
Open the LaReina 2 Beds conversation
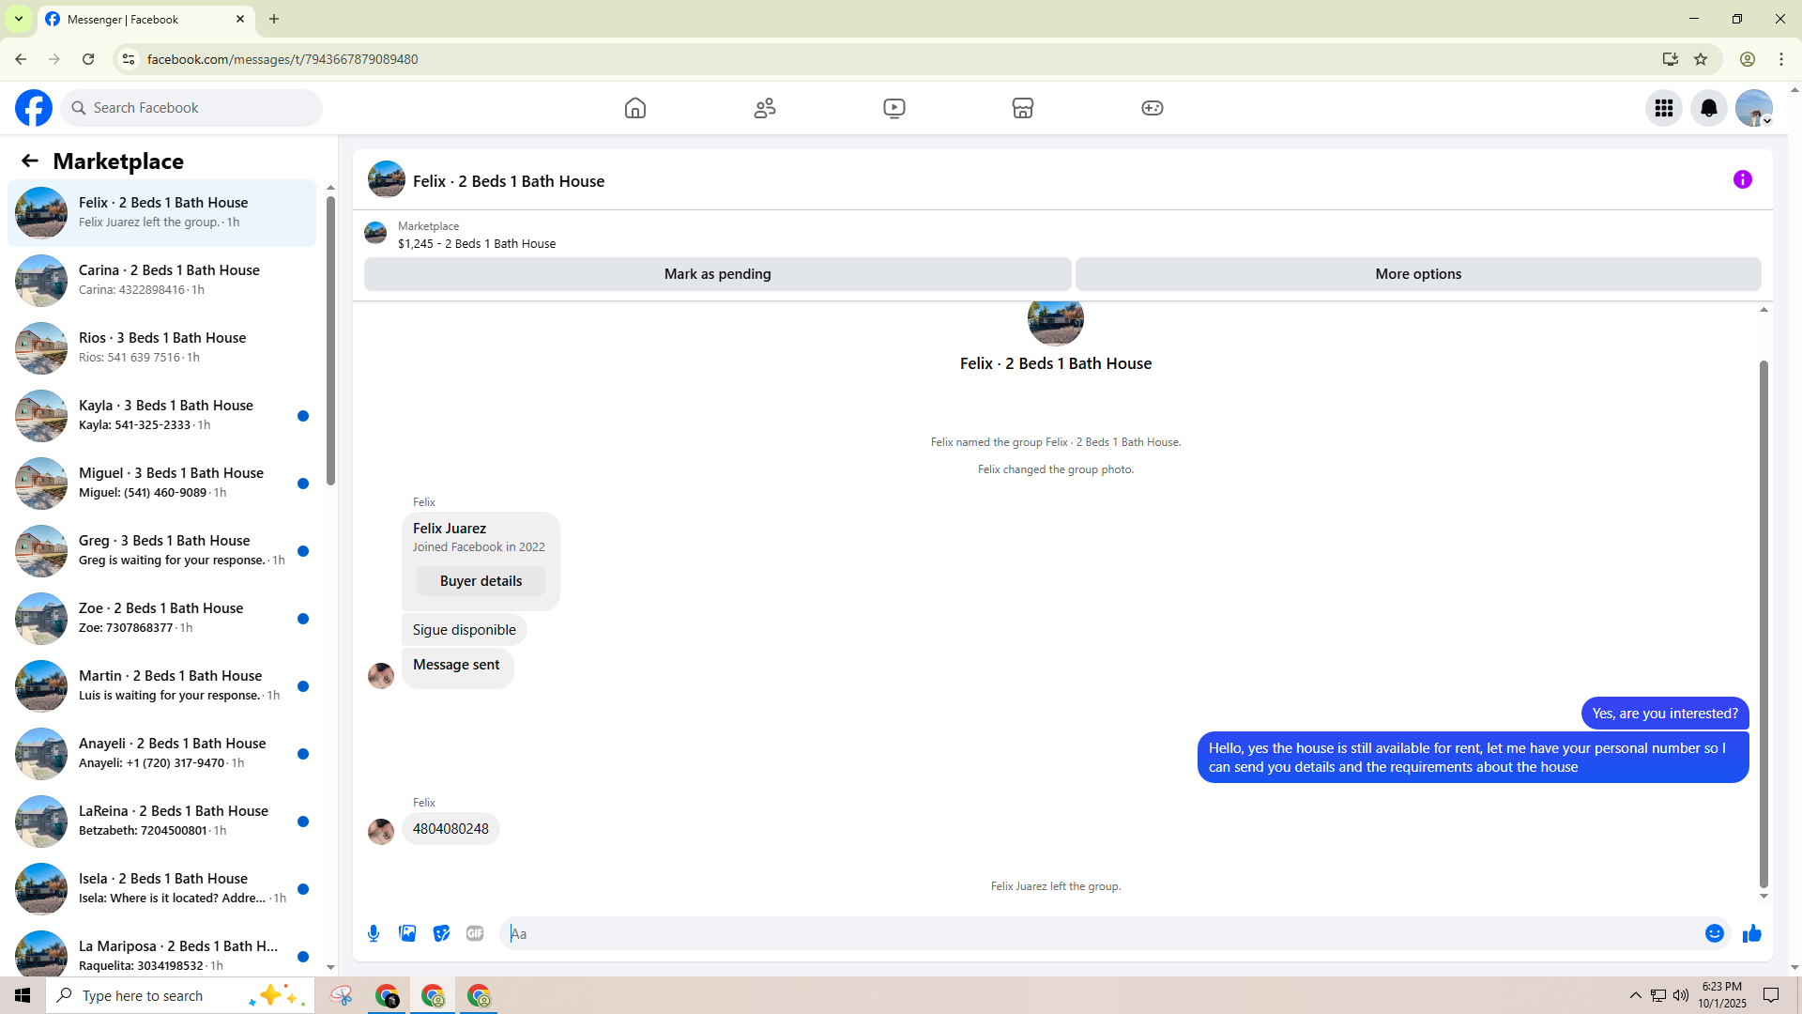pos(162,822)
